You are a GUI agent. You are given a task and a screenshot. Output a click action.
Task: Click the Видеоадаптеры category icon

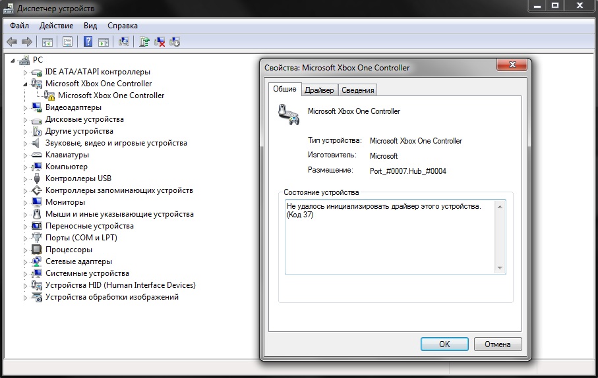pyautogui.click(x=37, y=107)
